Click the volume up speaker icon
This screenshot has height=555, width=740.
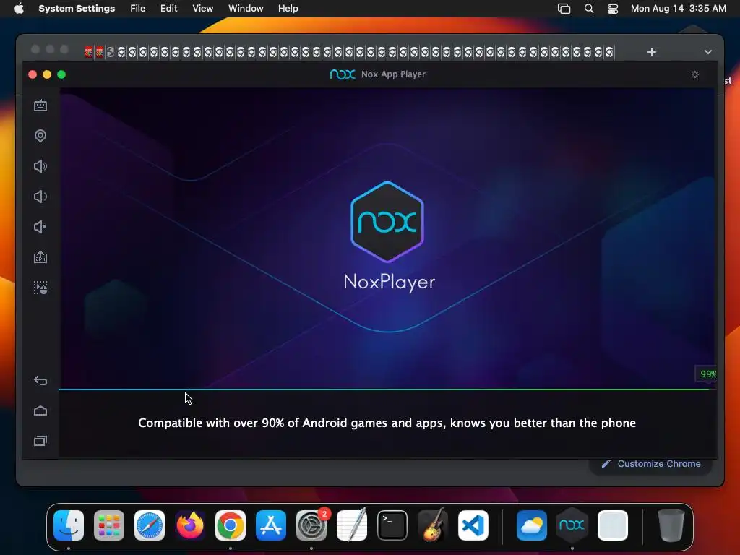[40, 166]
